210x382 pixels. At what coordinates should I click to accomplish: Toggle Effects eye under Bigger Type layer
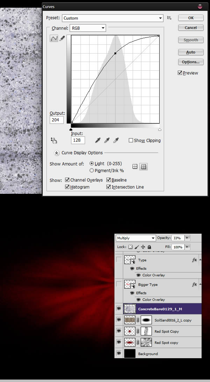tap(132, 293)
